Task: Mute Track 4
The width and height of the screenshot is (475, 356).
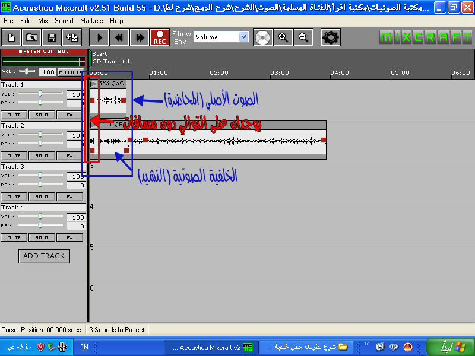Action: tap(14, 238)
